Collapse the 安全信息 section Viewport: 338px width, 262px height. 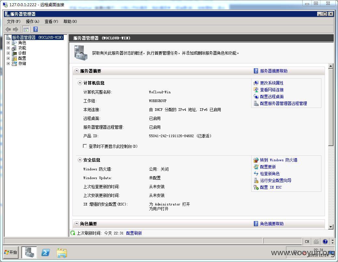click(80, 160)
